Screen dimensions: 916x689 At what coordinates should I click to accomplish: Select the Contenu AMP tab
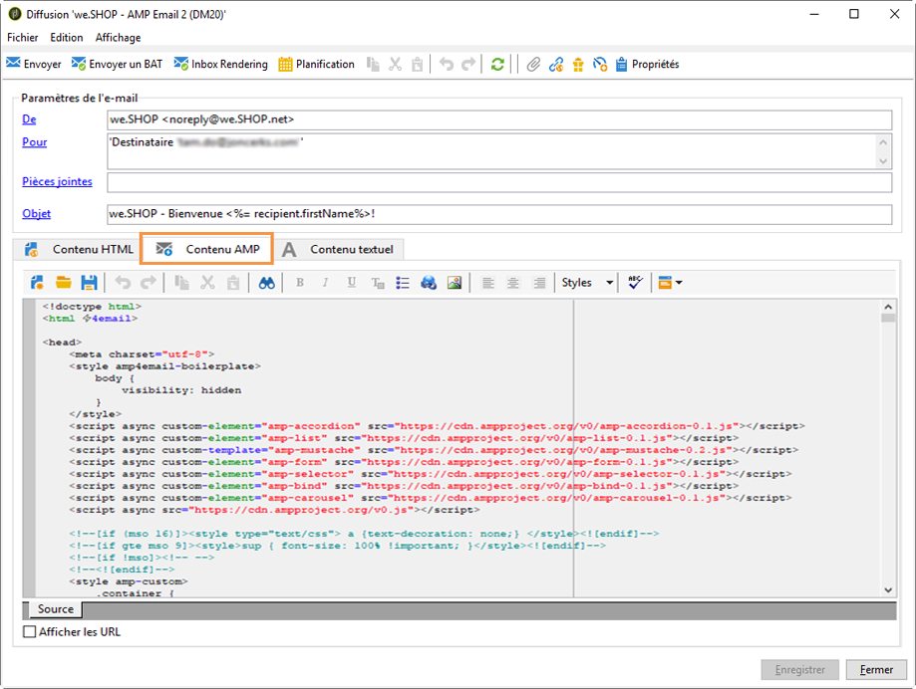click(206, 250)
